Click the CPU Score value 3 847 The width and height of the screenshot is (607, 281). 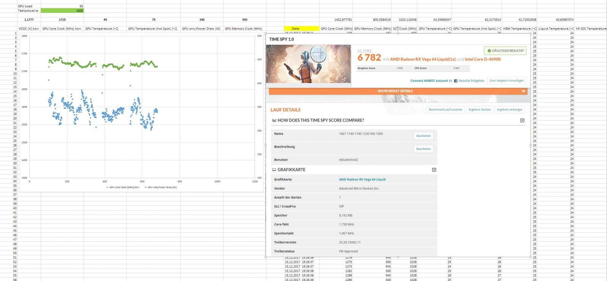(456, 68)
